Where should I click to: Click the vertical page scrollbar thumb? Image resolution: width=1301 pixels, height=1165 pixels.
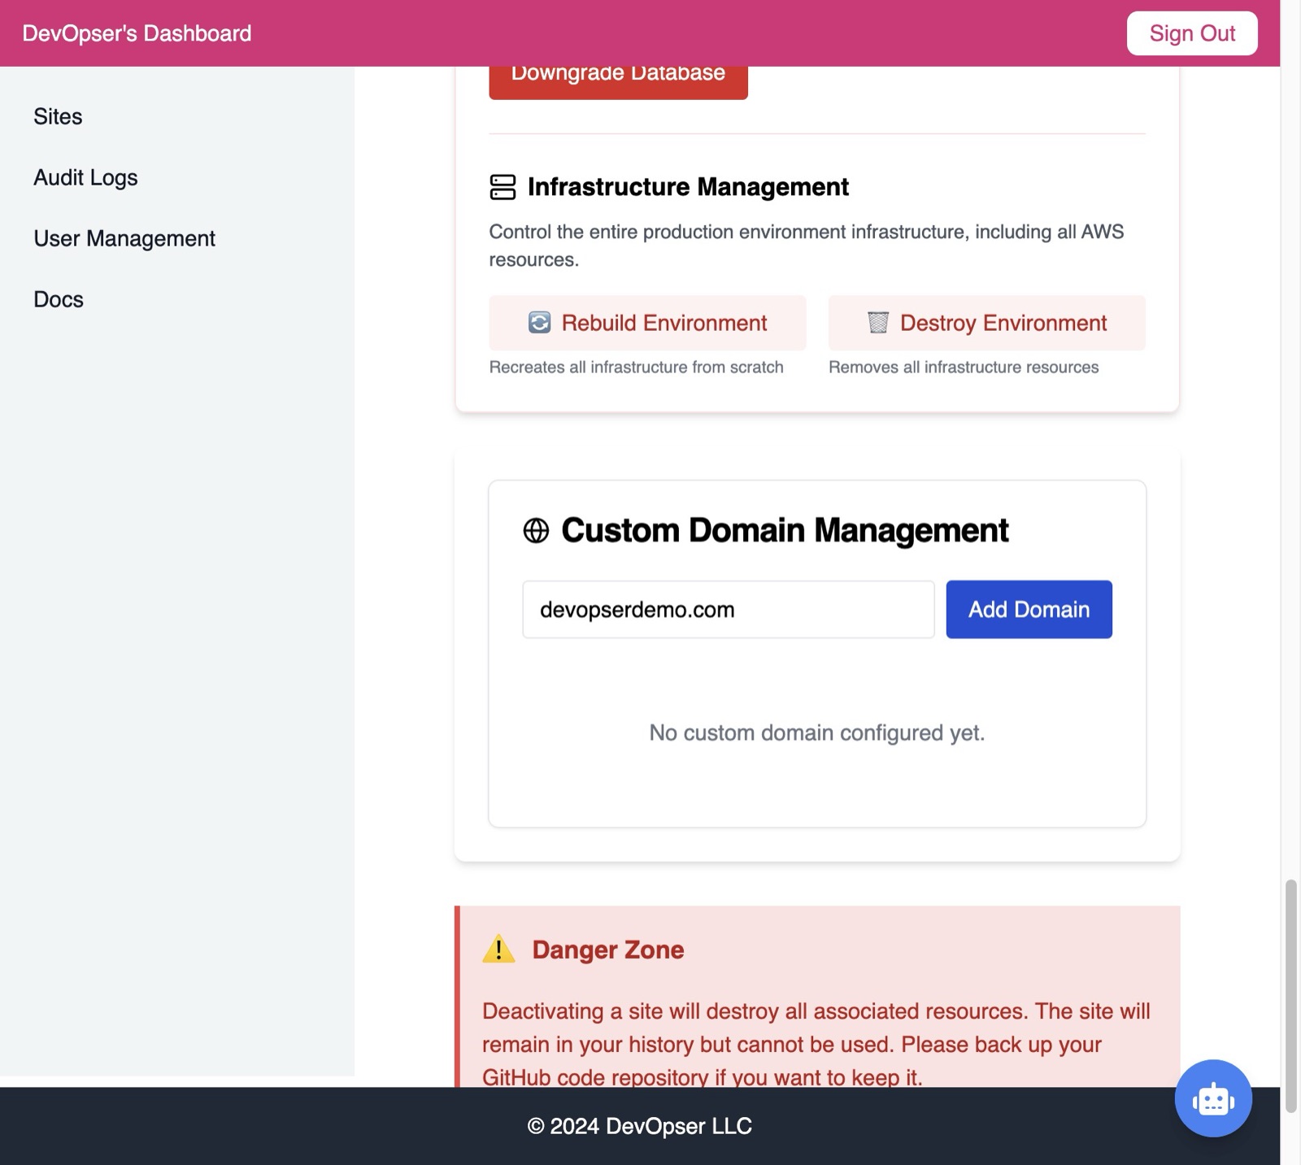[1290, 995]
